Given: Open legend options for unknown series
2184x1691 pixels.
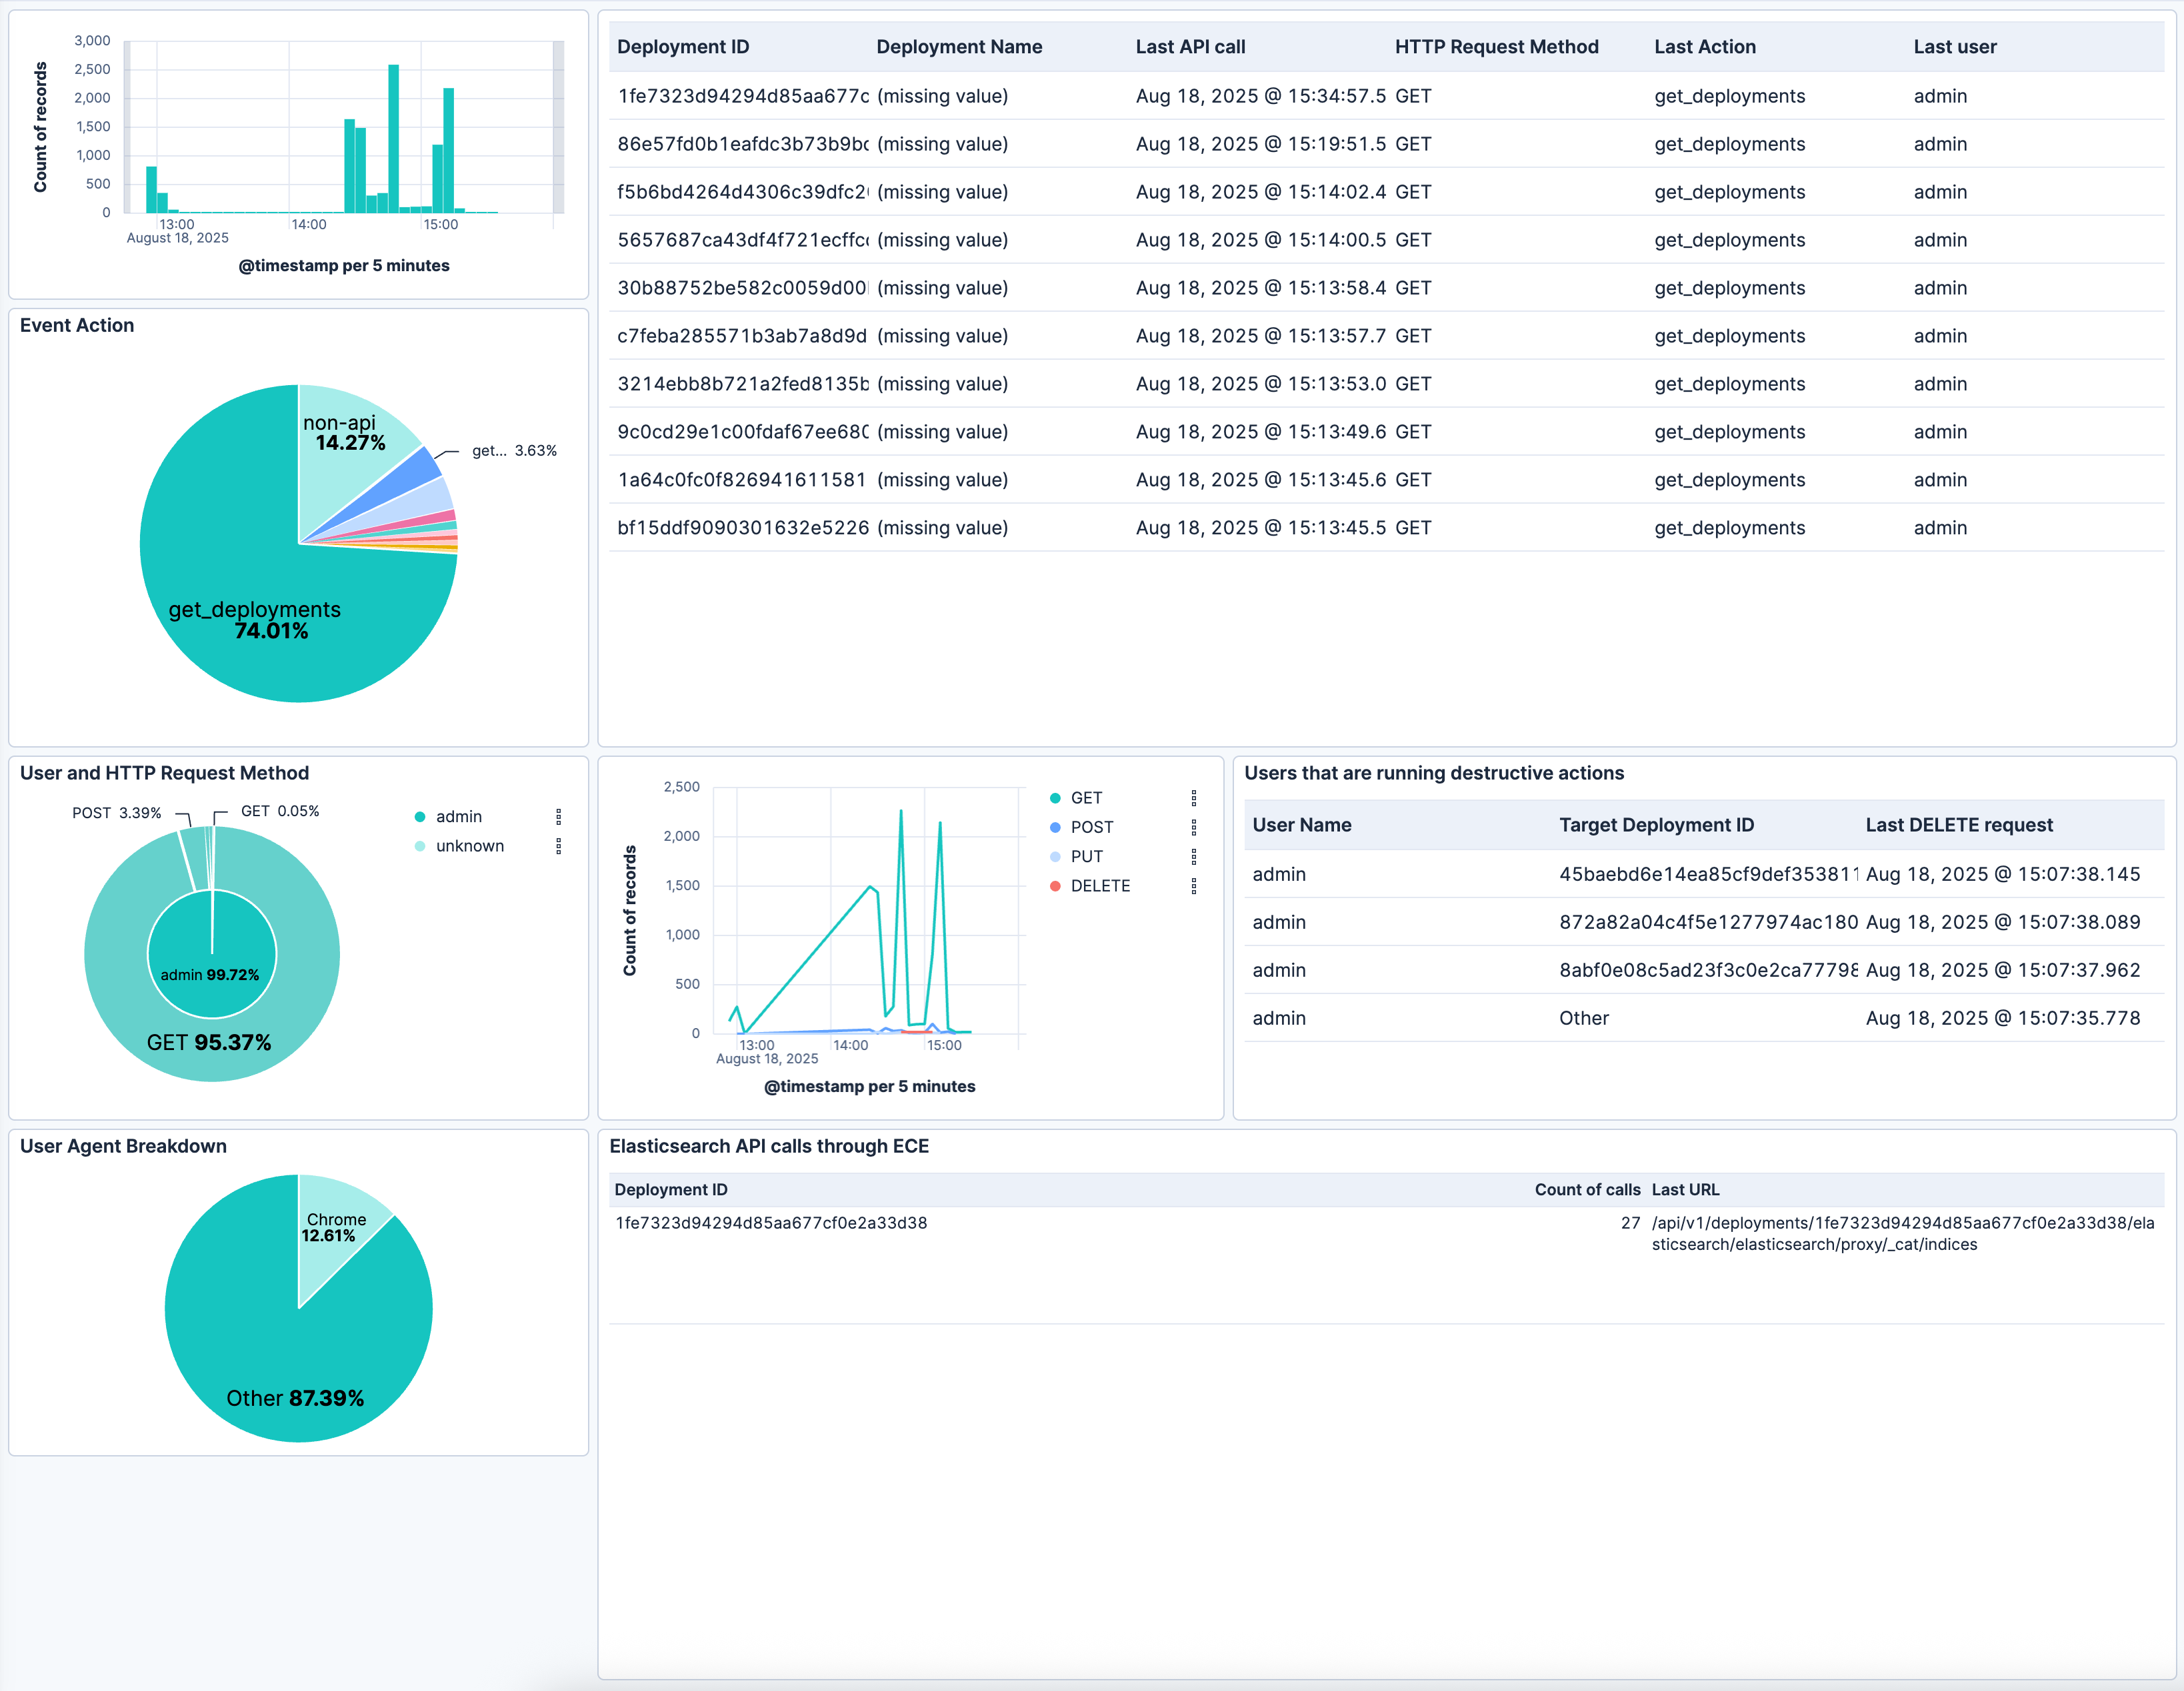Looking at the screenshot, I should 558,845.
